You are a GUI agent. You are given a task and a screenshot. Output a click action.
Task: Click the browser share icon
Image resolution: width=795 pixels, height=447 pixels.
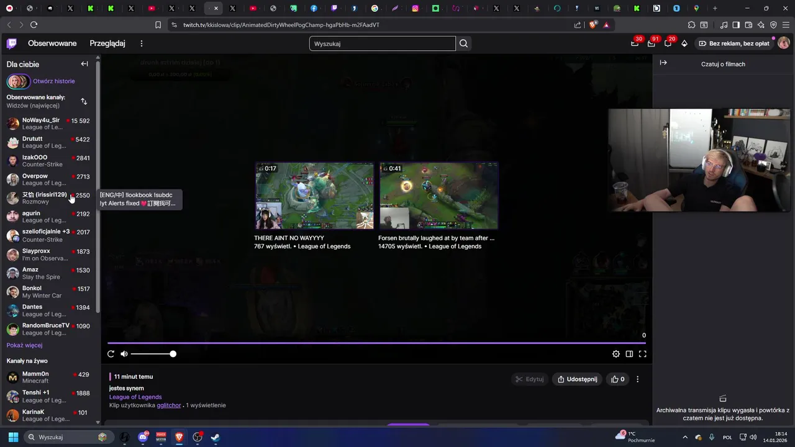(x=578, y=25)
